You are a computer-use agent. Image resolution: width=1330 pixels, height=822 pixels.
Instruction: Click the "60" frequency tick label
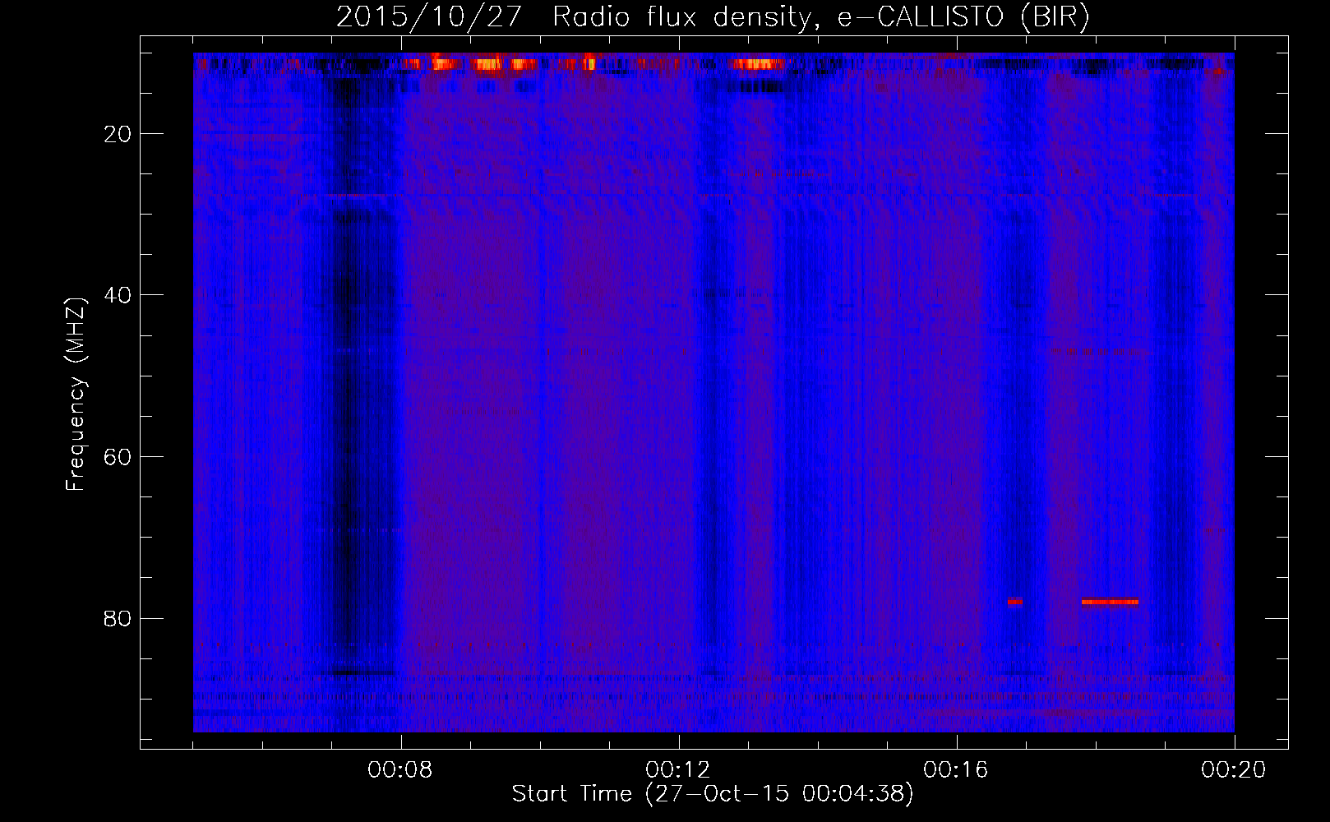[x=118, y=457]
